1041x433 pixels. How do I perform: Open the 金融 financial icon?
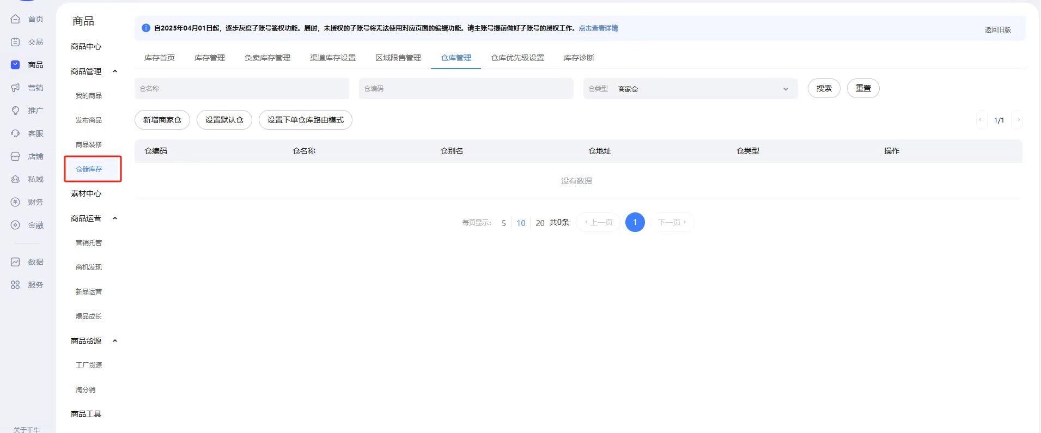(15, 225)
